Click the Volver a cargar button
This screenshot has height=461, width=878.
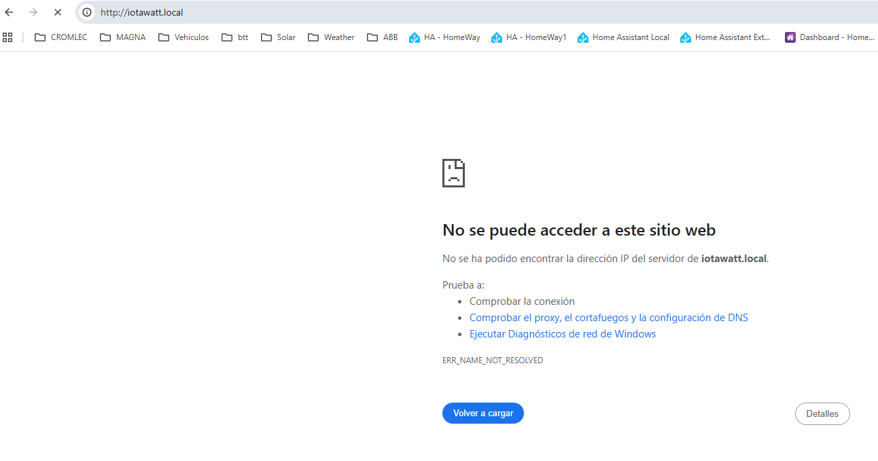pyautogui.click(x=482, y=413)
